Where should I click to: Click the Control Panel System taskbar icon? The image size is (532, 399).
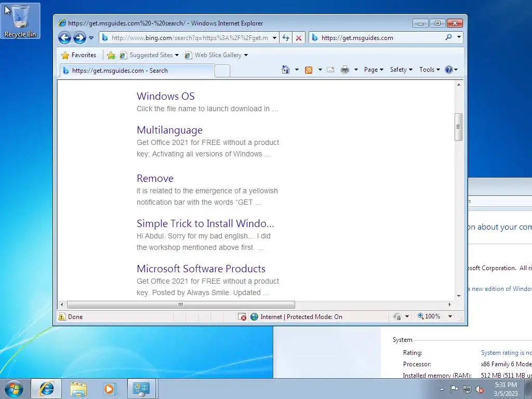141,389
